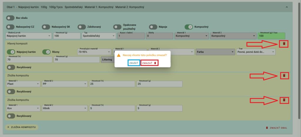The height and width of the screenshot is (137, 301).
Task: Click the plus icon for Zložka kompozitu
Action: (8, 127)
